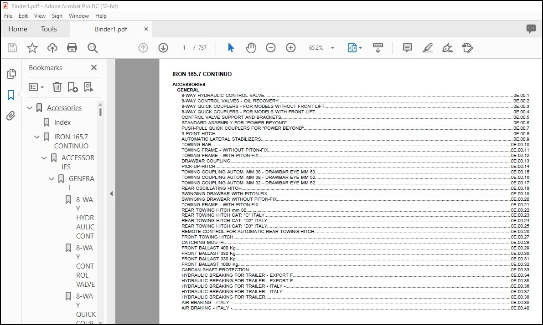
Task: Toggle the Bookmarks navigation panel button
Action: click(x=11, y=95)
